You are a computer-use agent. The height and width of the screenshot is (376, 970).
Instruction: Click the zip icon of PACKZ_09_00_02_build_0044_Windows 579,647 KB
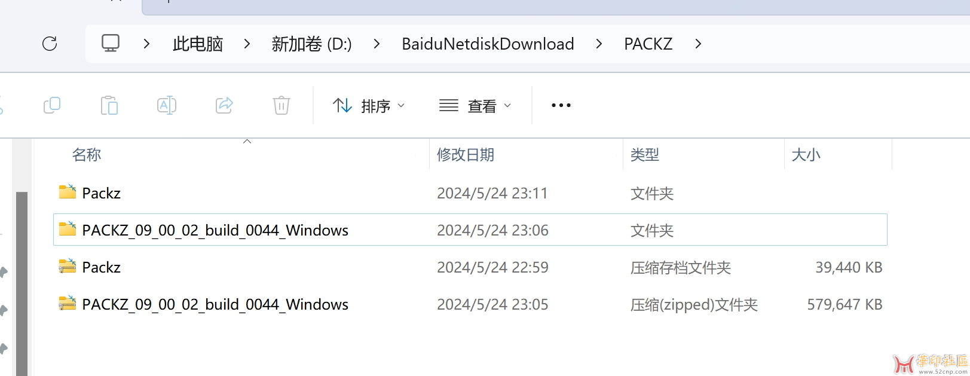pyautogui.click(x=68, y=303)
